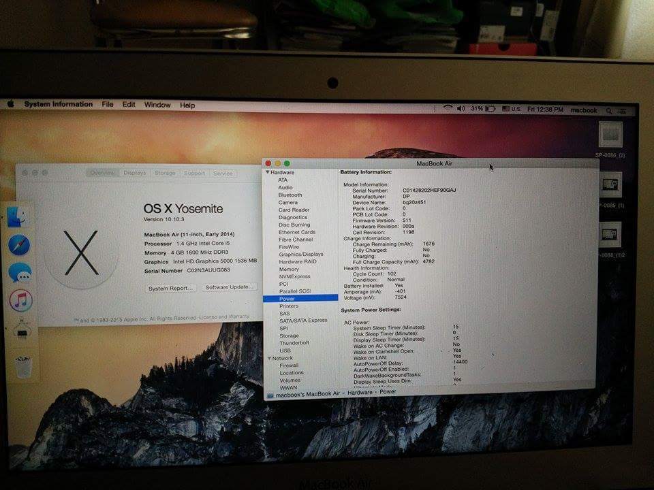The image size is (654, 490).
Task: Switch to the Overview tab
Action: point(103,173)
